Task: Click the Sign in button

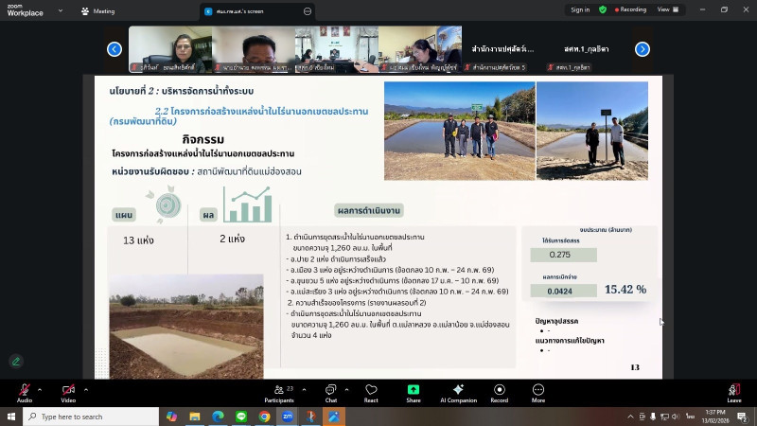Action: point(579,9)
